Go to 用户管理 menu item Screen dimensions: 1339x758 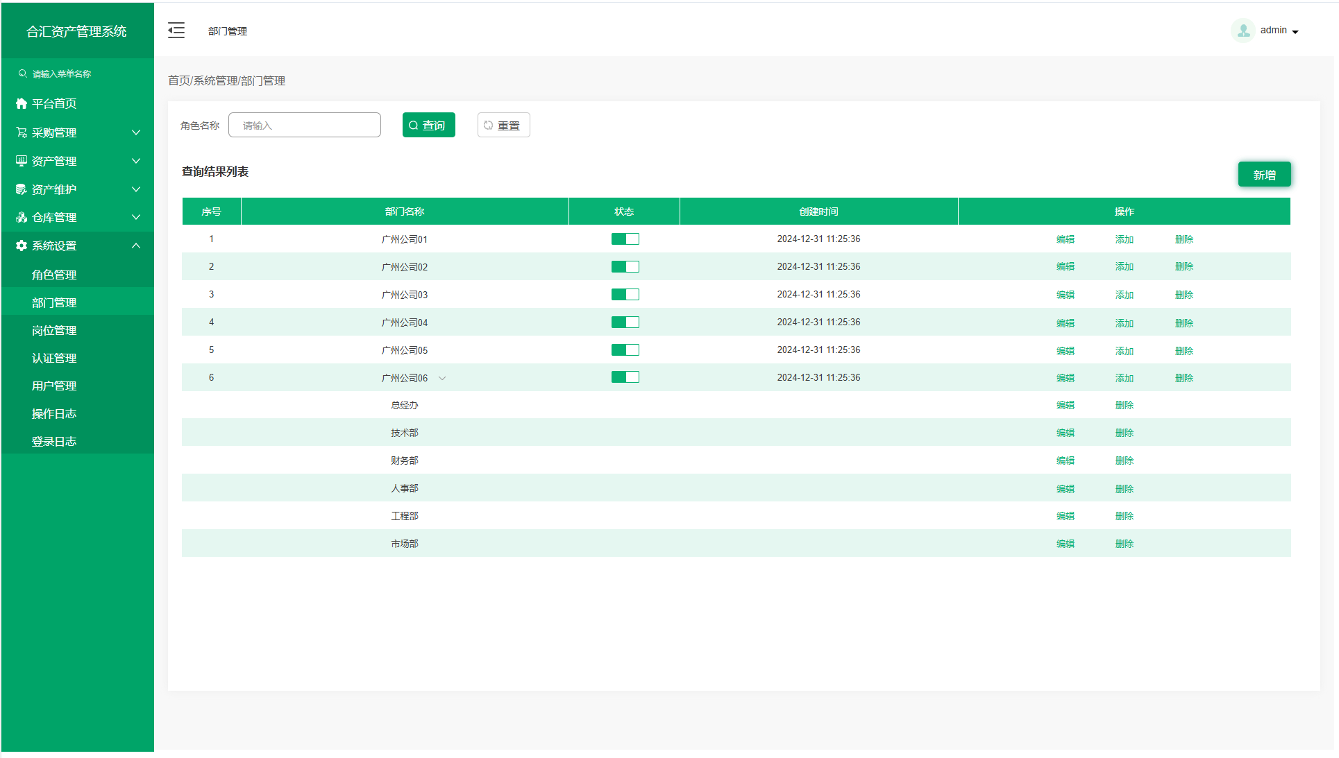[x=54, y=386]
